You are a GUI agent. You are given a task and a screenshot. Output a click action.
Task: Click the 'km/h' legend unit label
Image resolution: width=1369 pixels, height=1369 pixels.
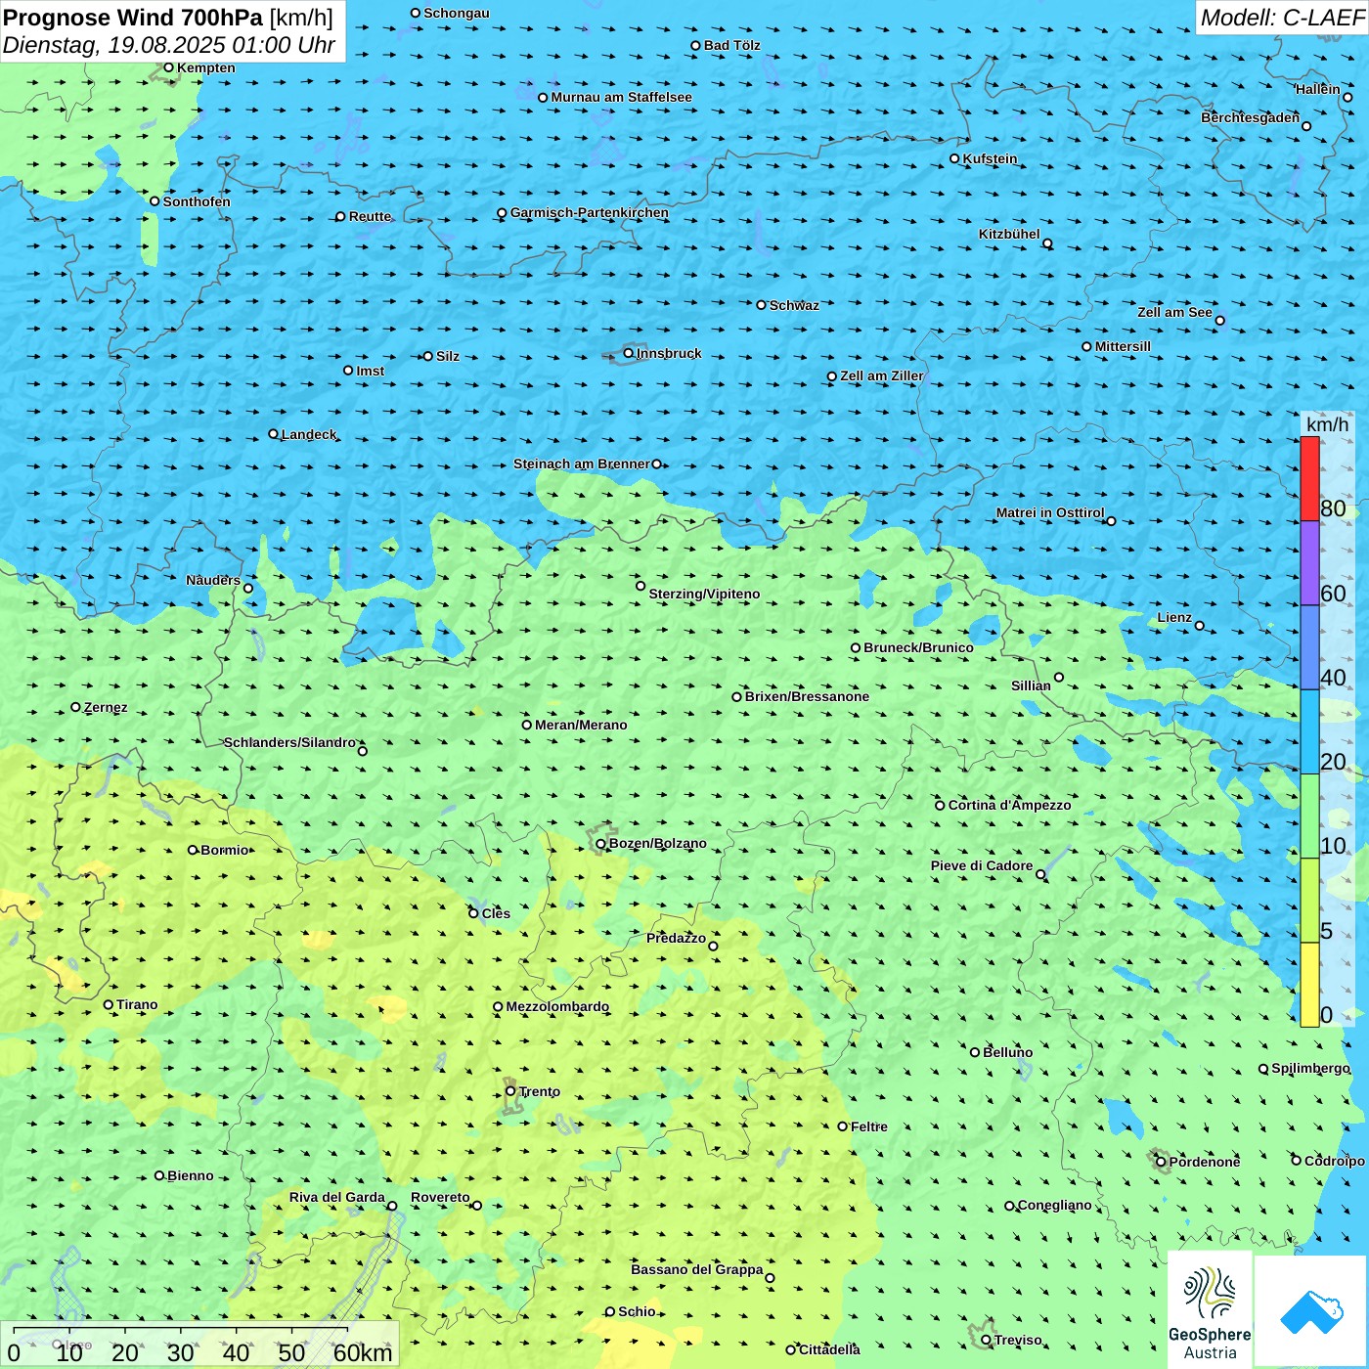pyautogui.click(x=1327, y=423)
